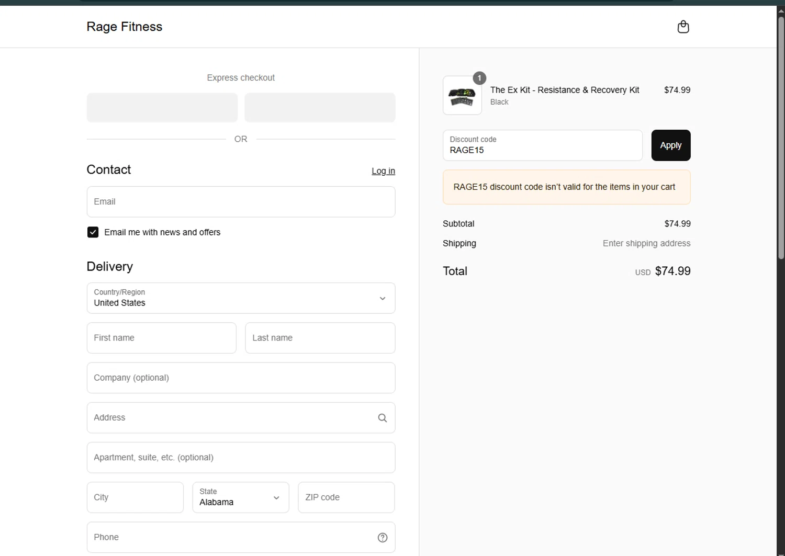This screenshot has height=556, width=785.
Task: Open the Country/Region dropdown
Action: 241,298
